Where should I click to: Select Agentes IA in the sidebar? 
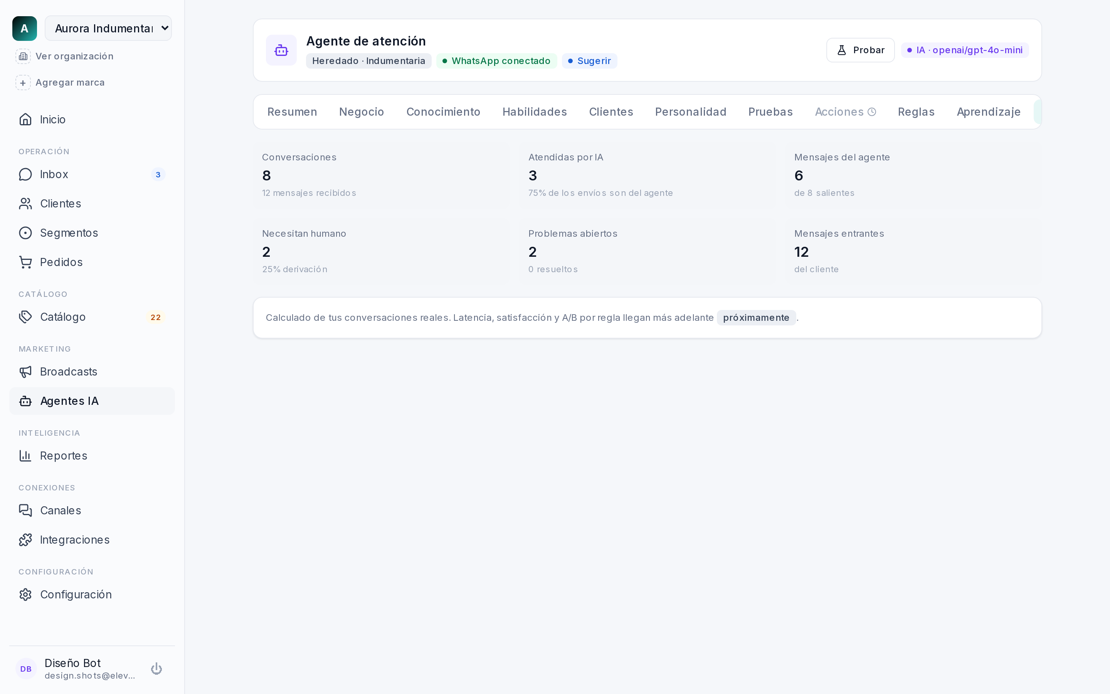pyautogui.click(x=92, y=401)
